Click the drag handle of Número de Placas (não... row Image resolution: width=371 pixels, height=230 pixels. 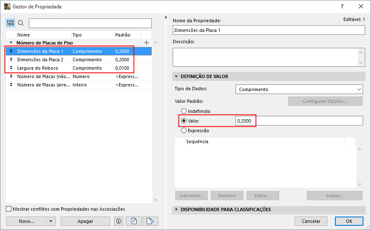11,76
